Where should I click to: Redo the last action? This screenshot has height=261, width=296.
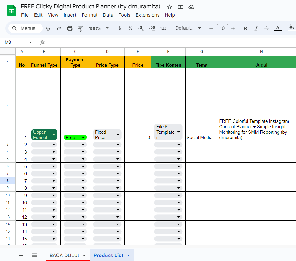point(59,28)
